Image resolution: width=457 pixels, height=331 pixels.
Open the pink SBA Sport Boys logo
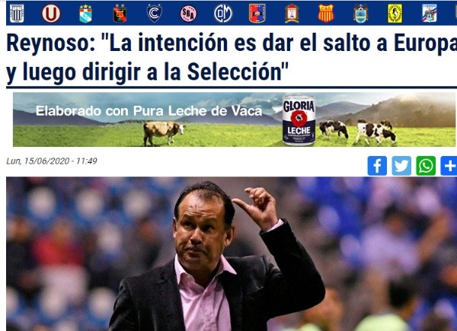[189, 14]
